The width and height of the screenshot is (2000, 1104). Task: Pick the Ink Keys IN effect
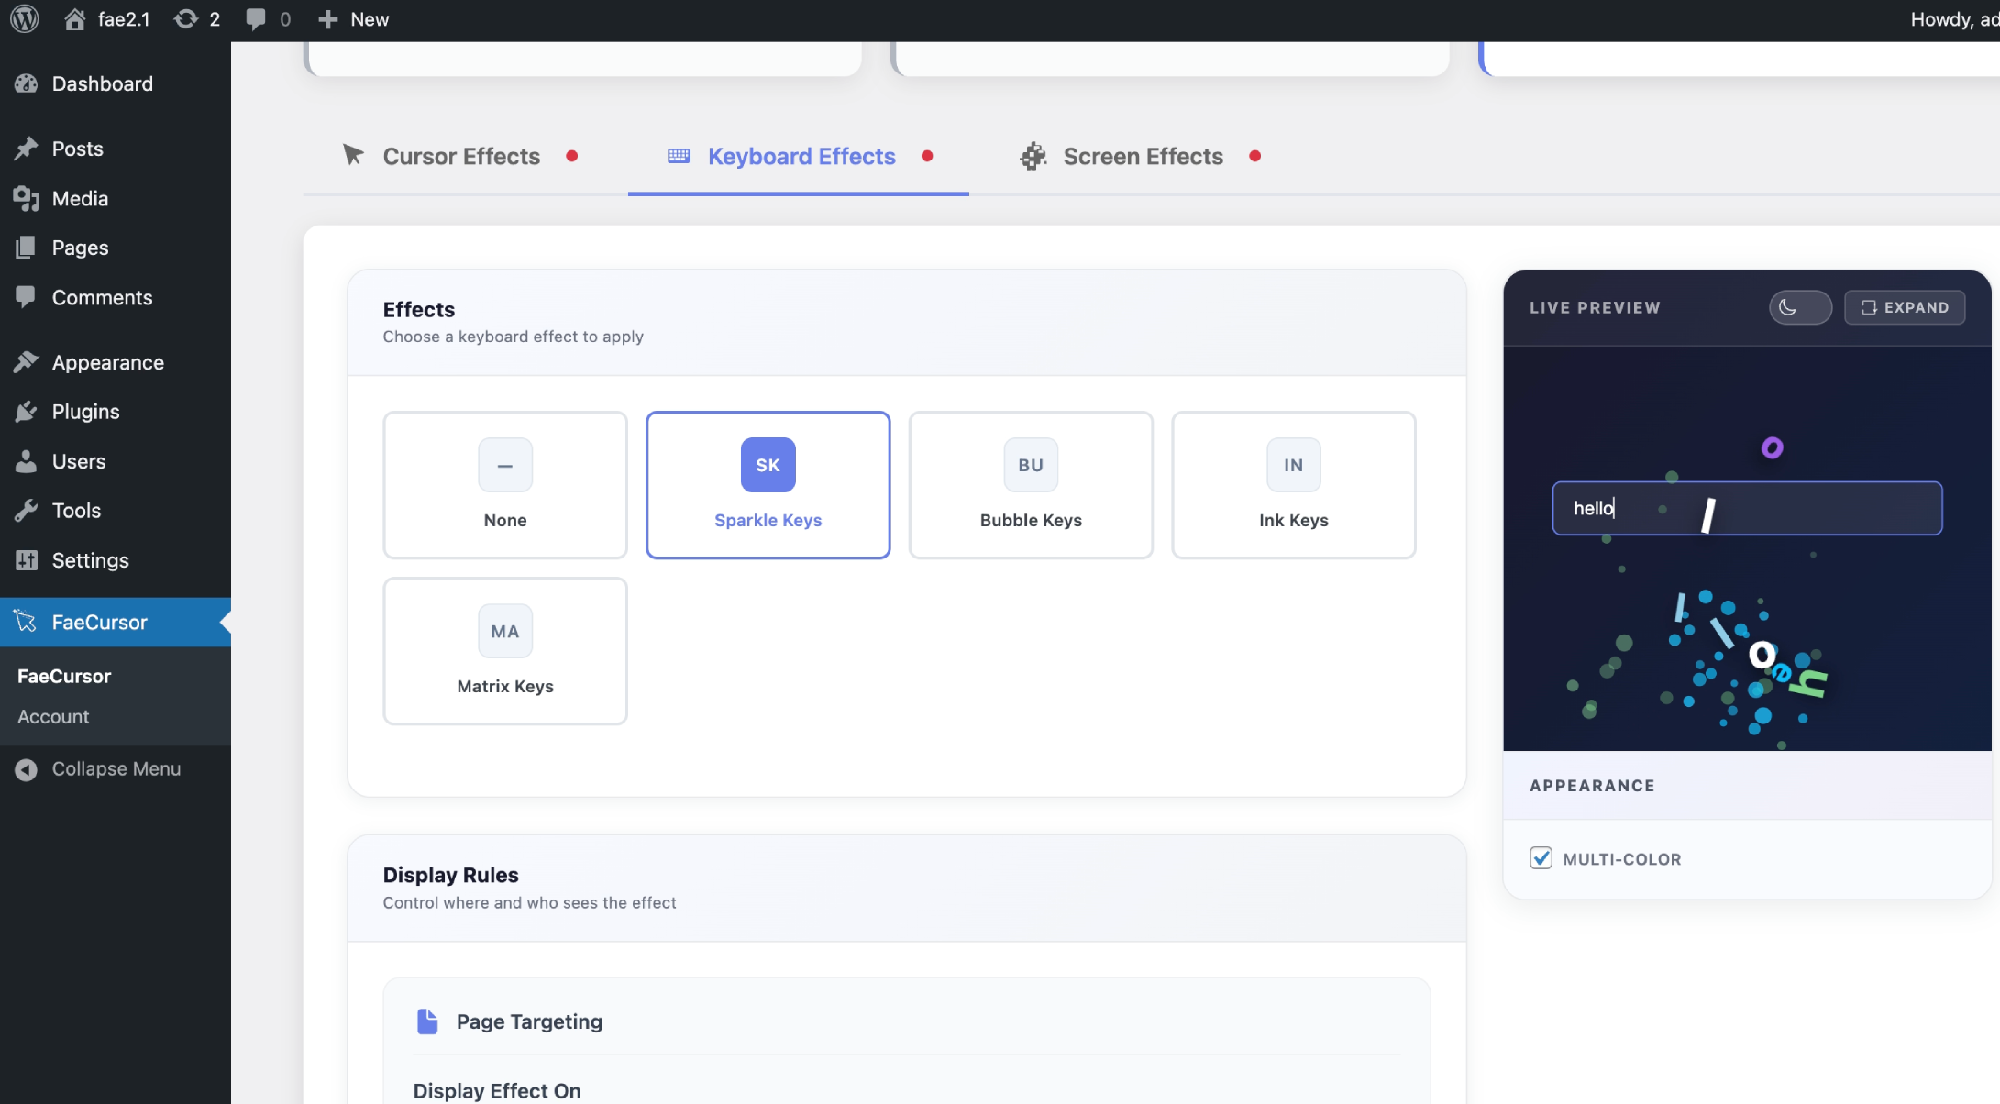point(1293,485)
